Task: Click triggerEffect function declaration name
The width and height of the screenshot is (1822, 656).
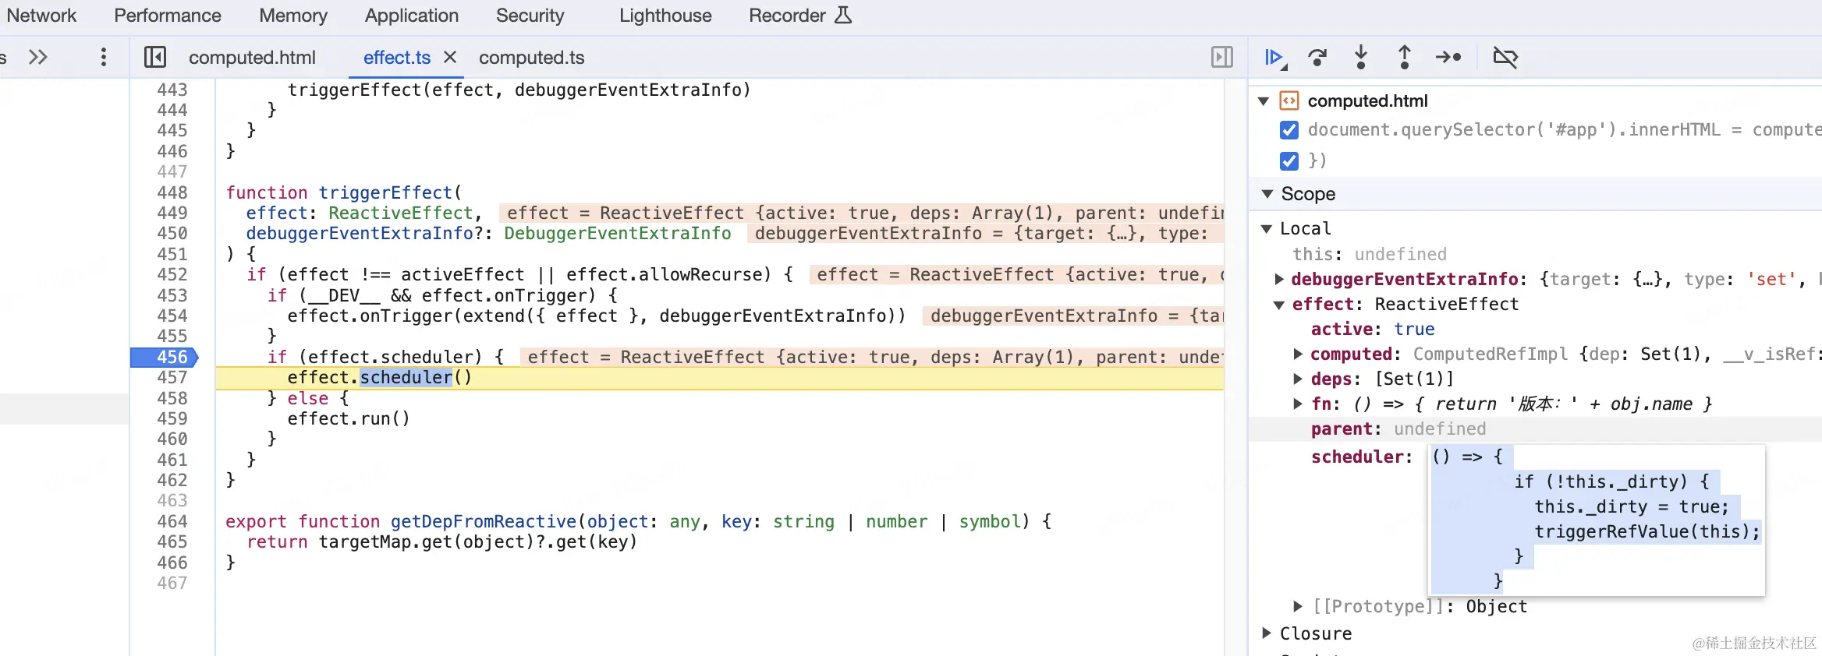Action: click(385, 192)
